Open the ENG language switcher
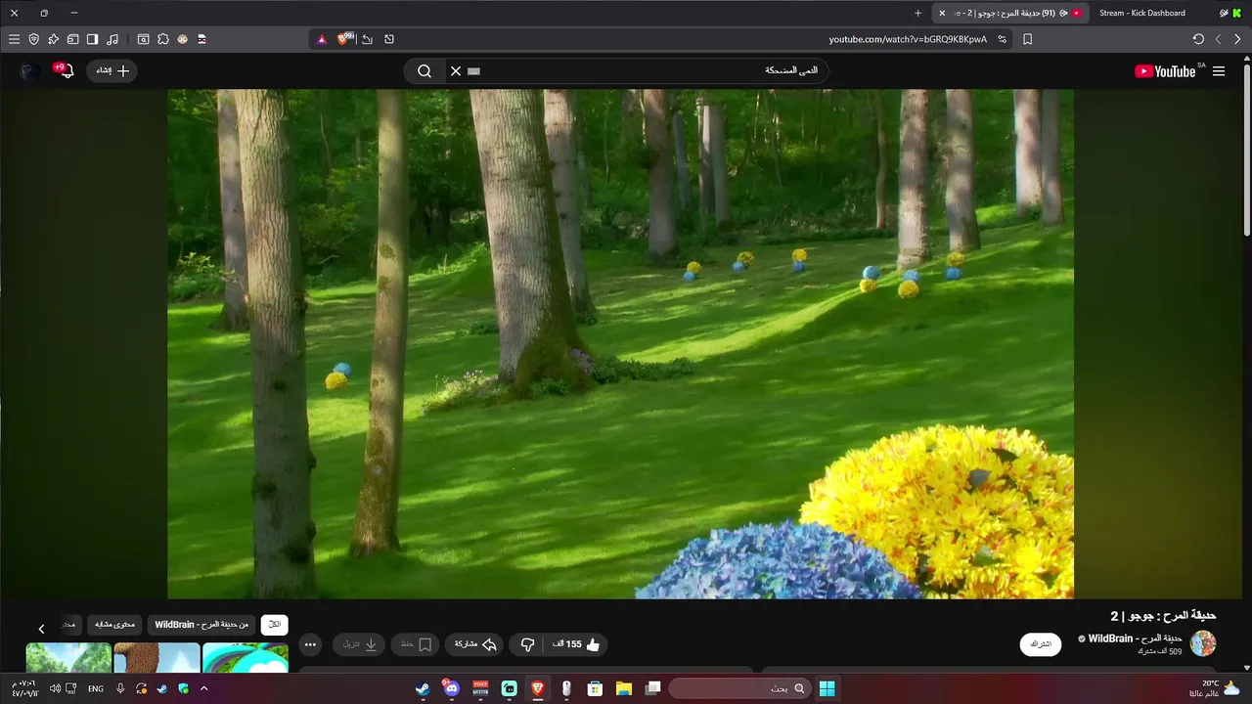 (96, 688)
